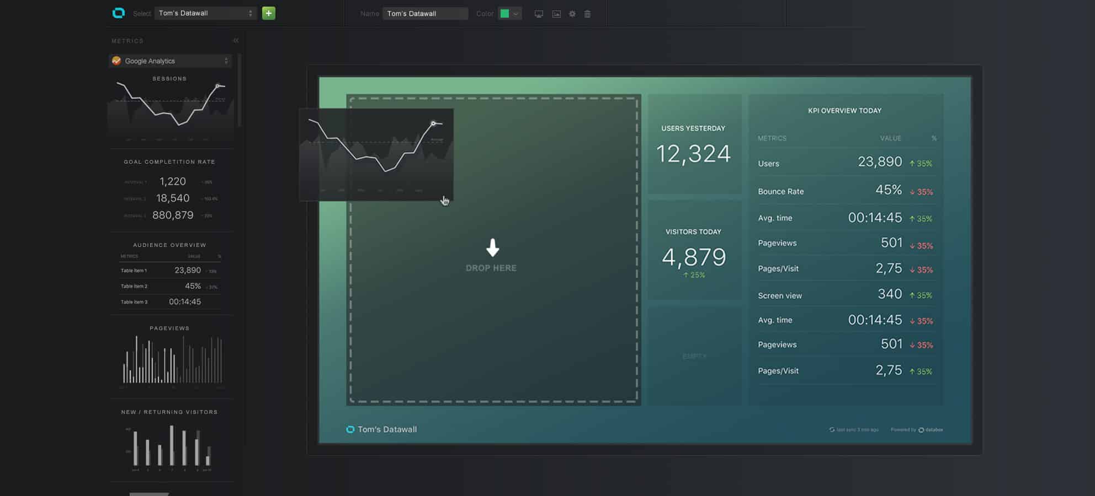The width and height of the screenshot is (1095, 496).
Task: Select the Pageviews bar chart metric
Action: (170, 358)
